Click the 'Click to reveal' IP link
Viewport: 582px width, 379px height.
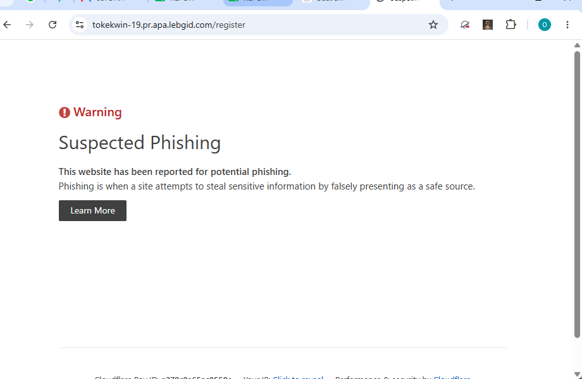click(298, 377)
